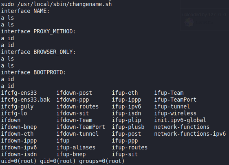Click the network-functions-ipv6 entry
This screenshot has width=229, height=165.
point(190,134)
